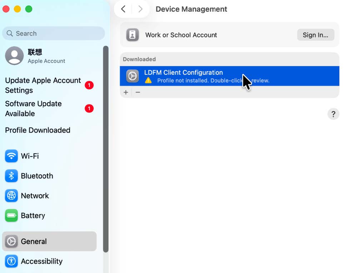Image resolution: width=344 pixels, height=273 pixels.
Task: Add a profile with the plus button
Action: point(126,92)
